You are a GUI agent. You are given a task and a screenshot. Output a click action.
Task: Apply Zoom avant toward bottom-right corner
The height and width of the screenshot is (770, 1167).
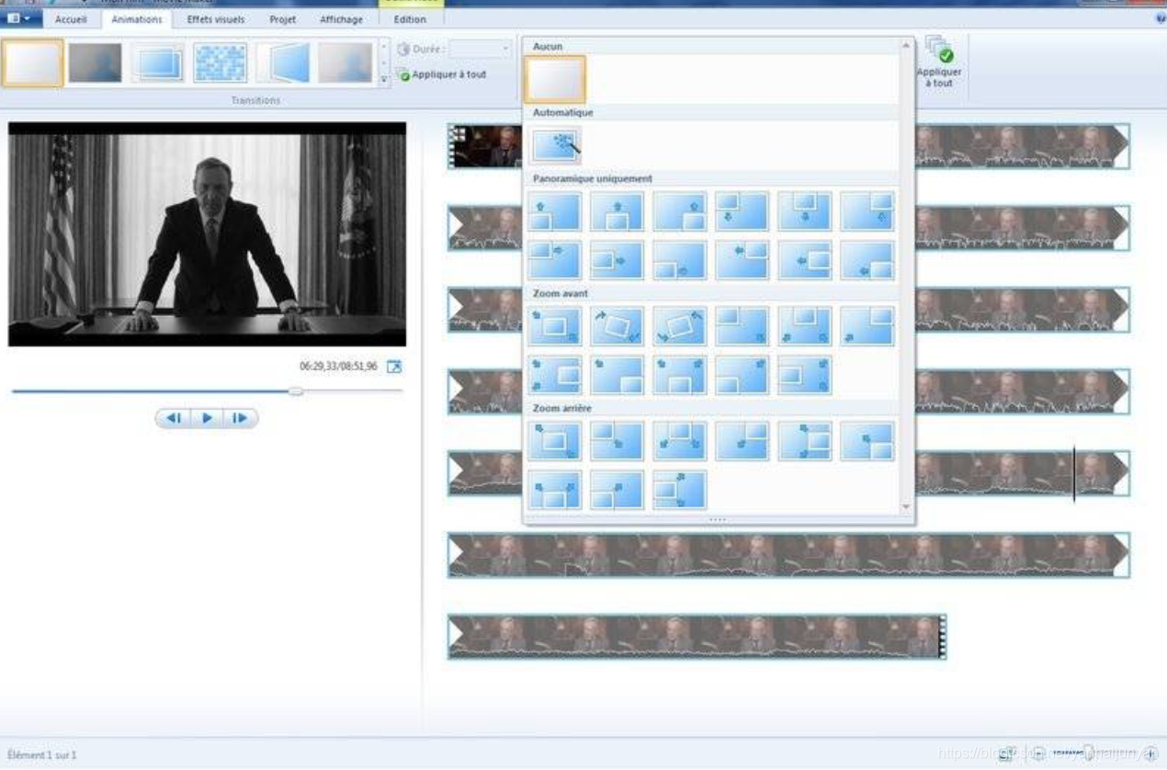(x=617, y=375)
